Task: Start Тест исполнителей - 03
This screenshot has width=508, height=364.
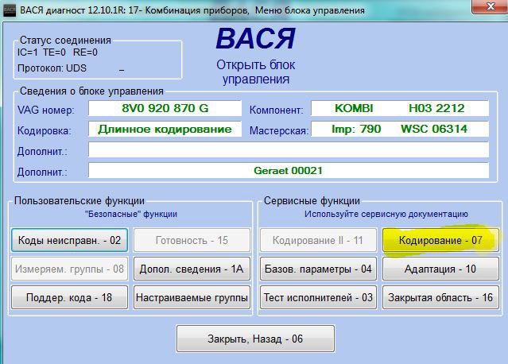Action: click(318, 297)
